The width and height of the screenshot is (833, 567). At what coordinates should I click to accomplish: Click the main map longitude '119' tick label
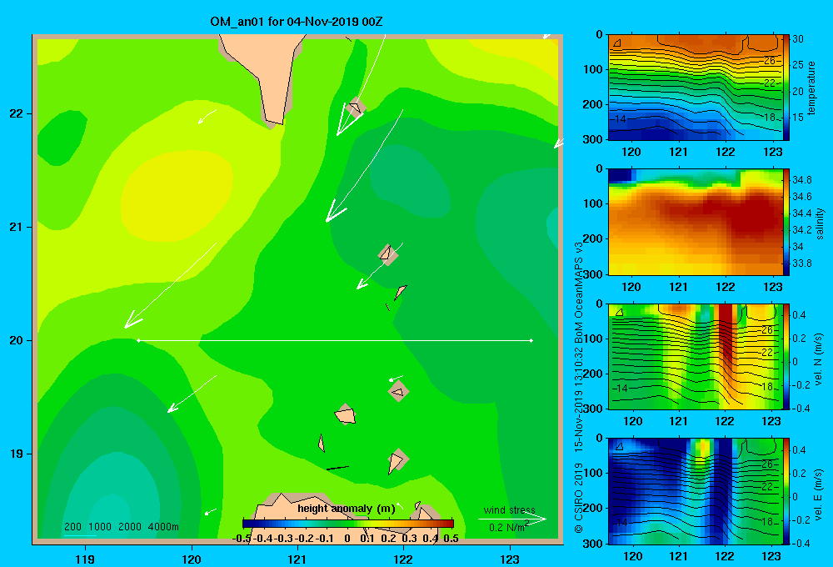coord(86,559)
